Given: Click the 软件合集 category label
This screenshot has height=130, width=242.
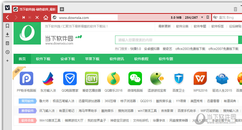Looking at the screenshot, I should click(x=27, y=121).
